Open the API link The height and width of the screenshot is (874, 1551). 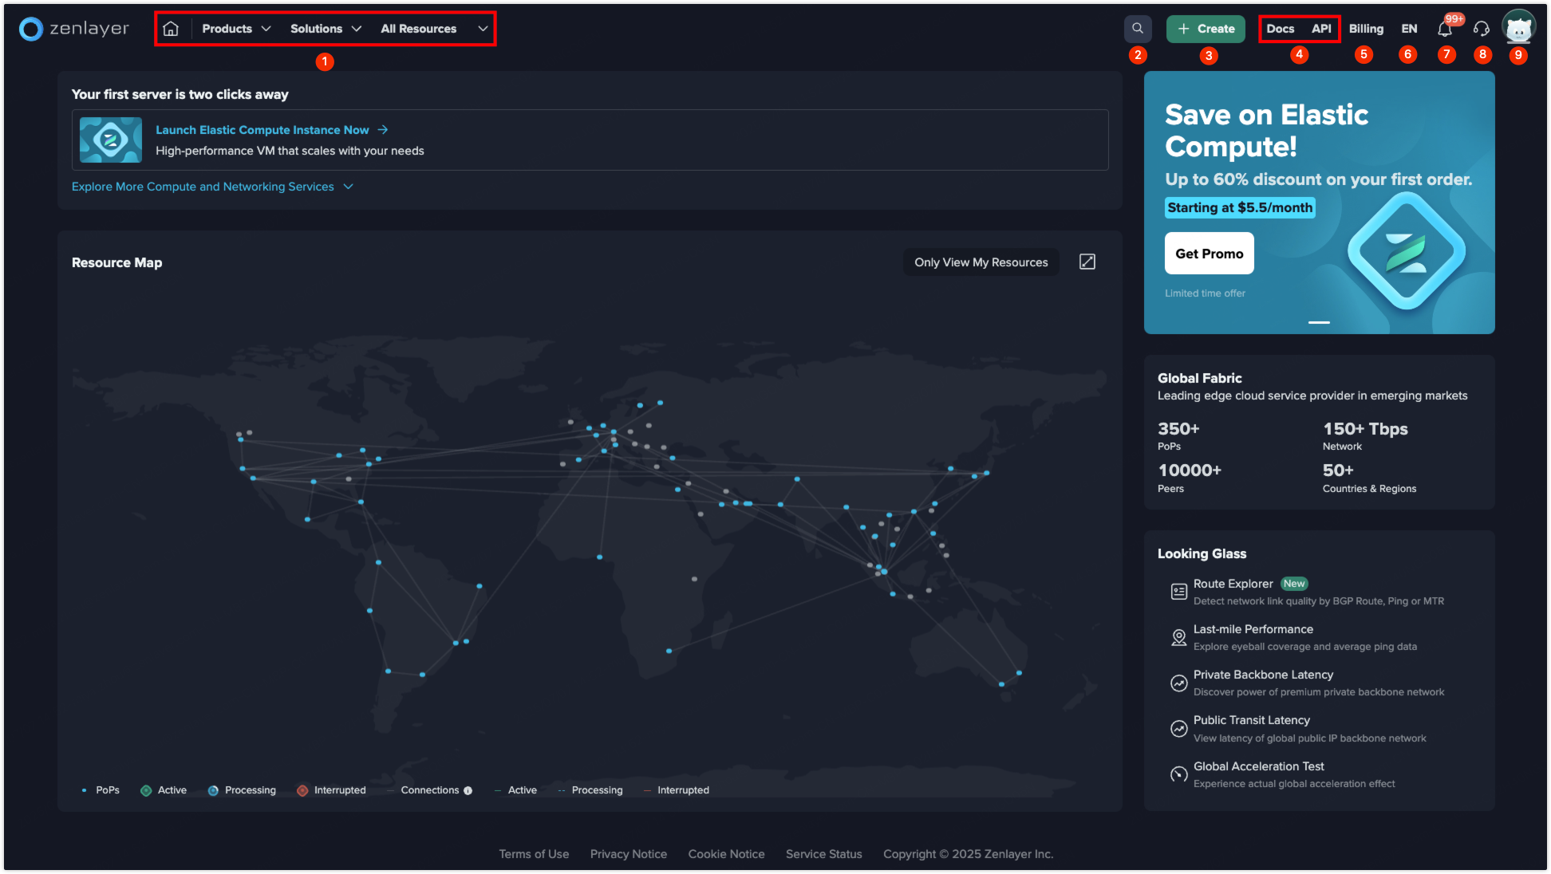[1321, 29]
